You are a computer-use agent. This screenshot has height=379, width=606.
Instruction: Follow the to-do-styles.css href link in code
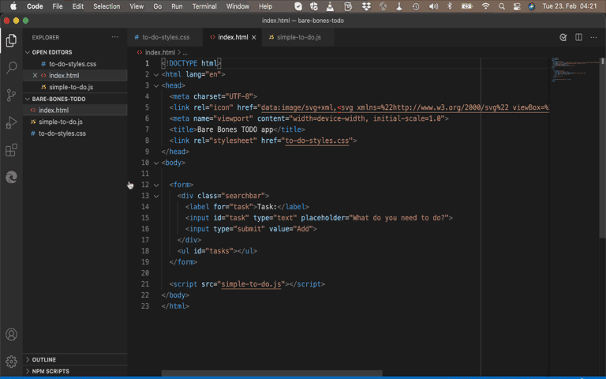coord(319,141)
